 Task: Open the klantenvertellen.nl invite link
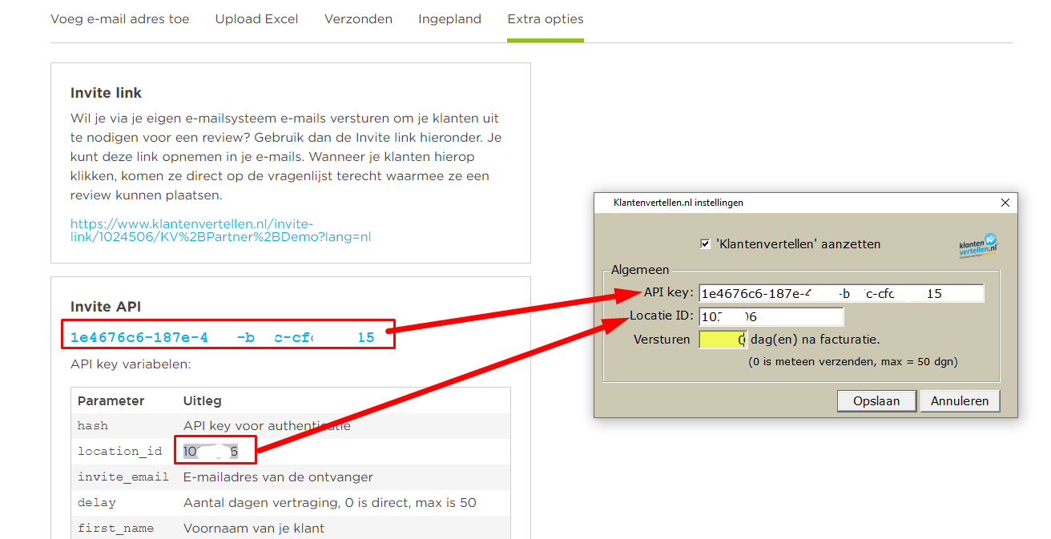click(x=221, y=230)
